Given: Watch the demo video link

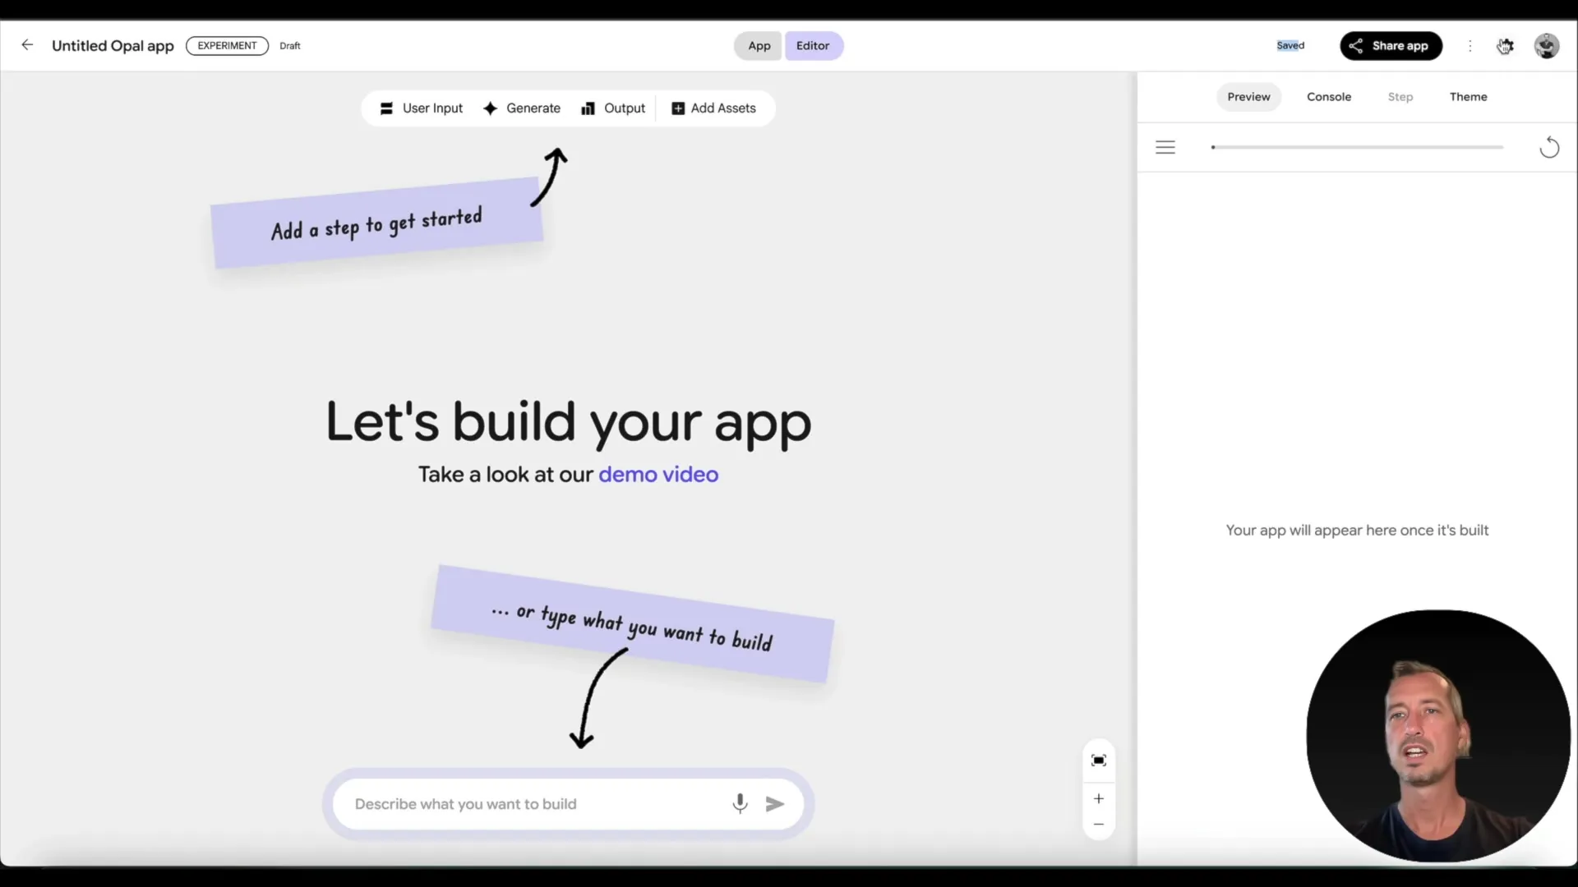Looking at the screenshot, I should (x=658, y=474).
